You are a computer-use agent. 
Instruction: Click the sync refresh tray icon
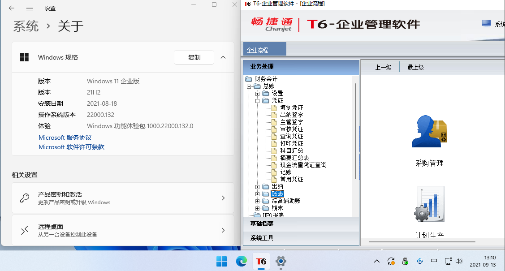pyautogui.click(x=391, y=261)
